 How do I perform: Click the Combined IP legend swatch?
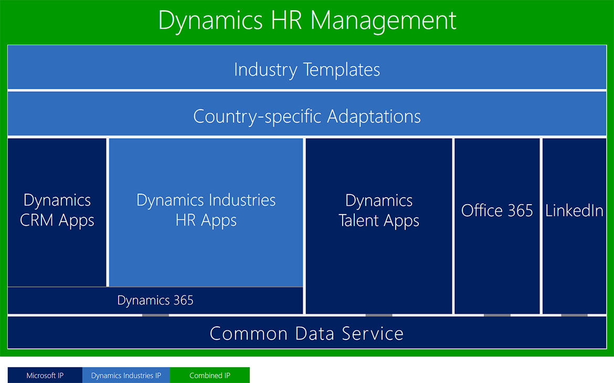pyautogui.click(x=209, y=375)
